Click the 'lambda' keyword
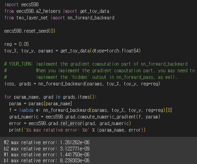Screen dimensions: 197x164 (26, 110)
